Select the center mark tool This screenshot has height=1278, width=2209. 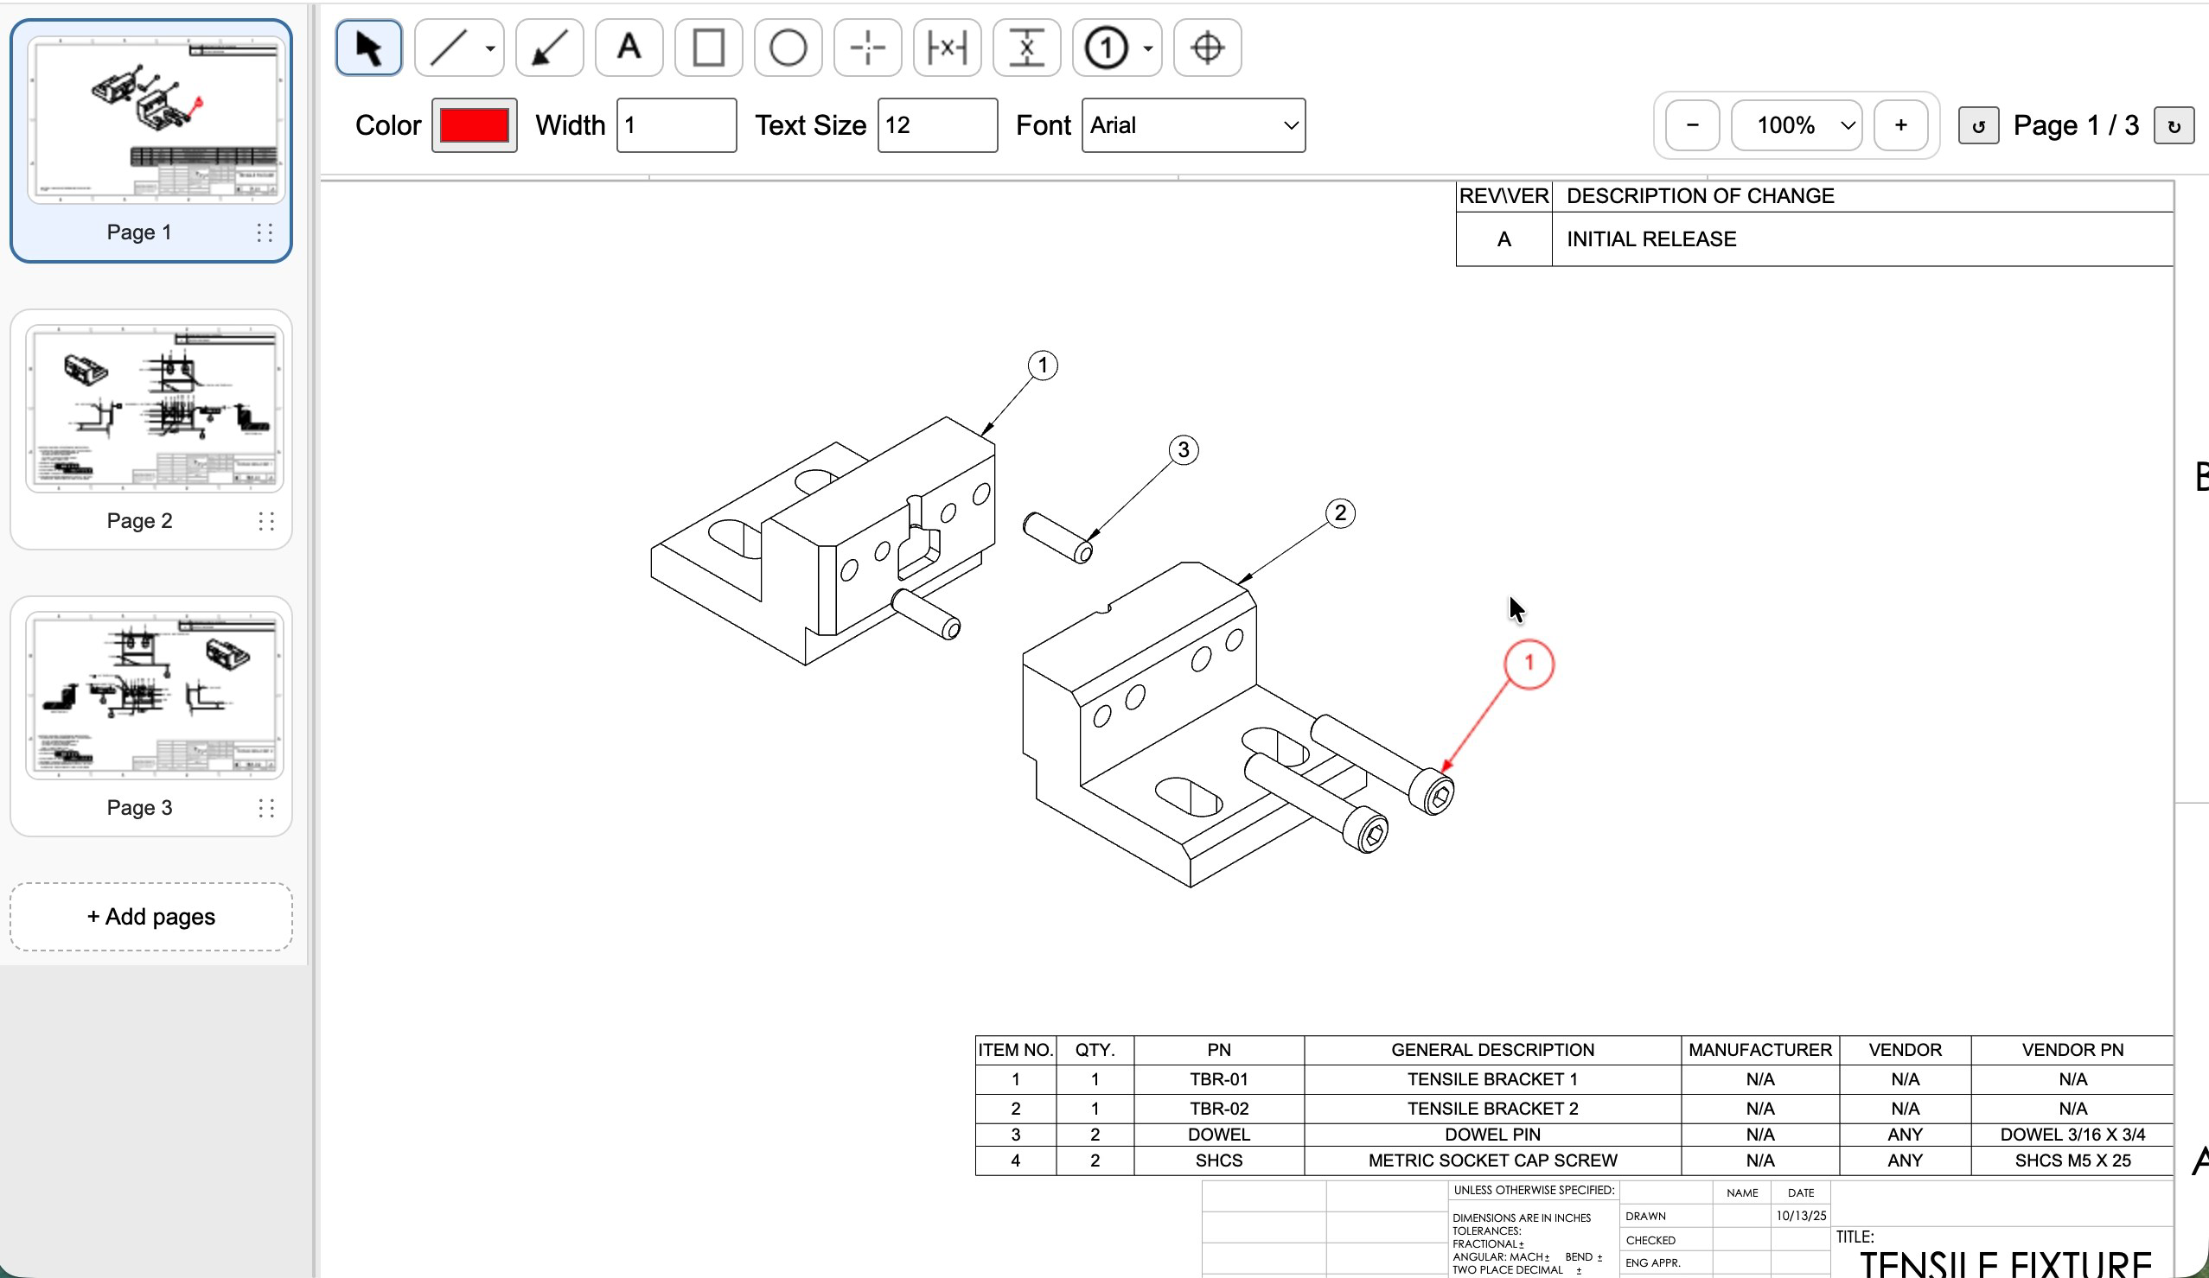867,48
